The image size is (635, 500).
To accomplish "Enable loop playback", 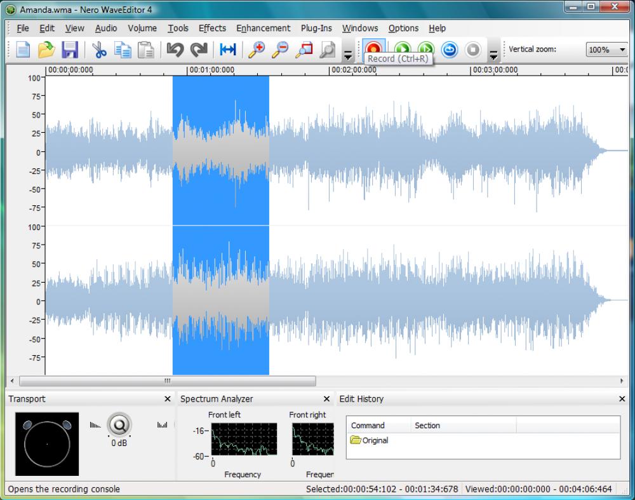I will click(x=449, y=50).
